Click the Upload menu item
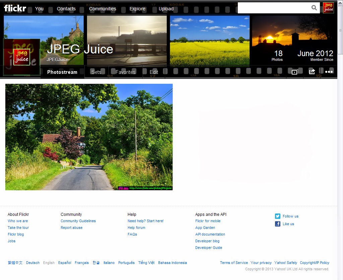The image size is (343, 280). coord(166,9)
